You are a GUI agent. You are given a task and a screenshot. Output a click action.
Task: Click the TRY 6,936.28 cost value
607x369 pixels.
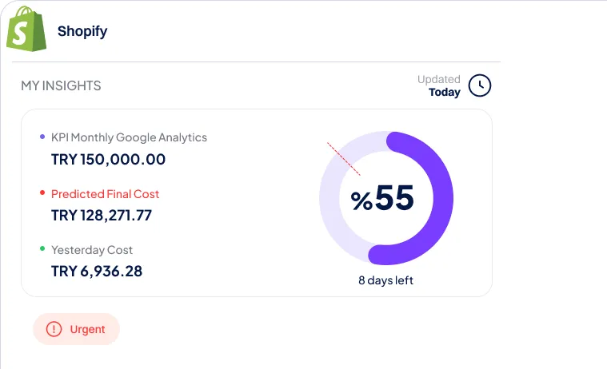[x=97, y=271]
